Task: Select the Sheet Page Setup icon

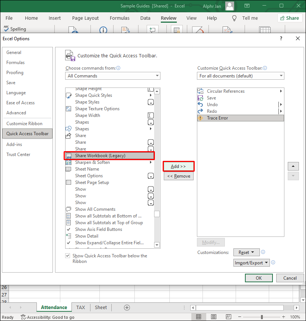Action: coord(68,182)
